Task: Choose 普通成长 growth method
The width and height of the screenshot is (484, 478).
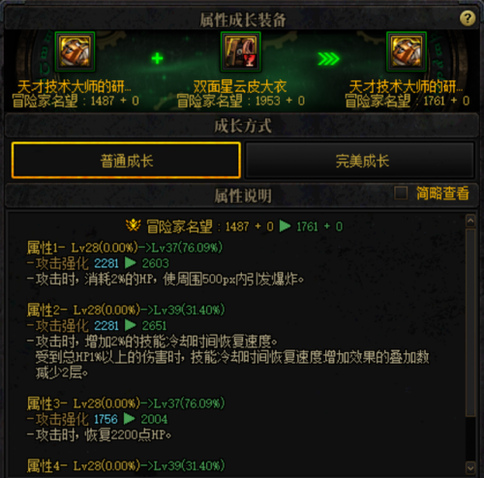Action: point(126,161)
